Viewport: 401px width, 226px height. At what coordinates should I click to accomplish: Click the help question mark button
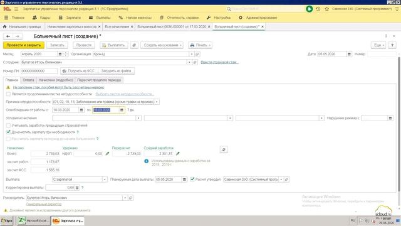[392, 45]
